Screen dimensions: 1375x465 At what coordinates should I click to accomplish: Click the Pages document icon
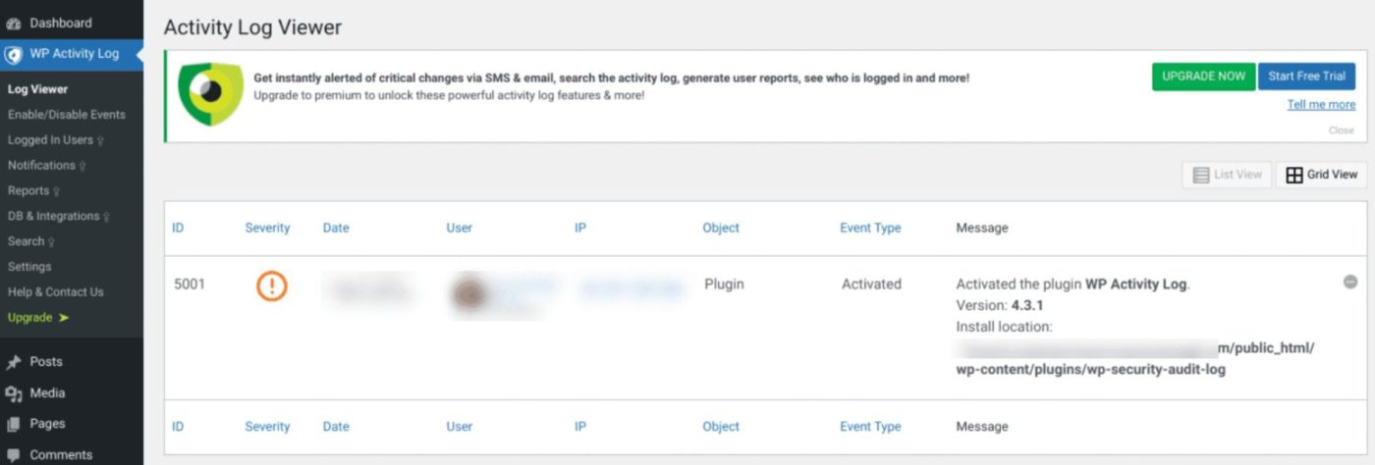(14, 424)
